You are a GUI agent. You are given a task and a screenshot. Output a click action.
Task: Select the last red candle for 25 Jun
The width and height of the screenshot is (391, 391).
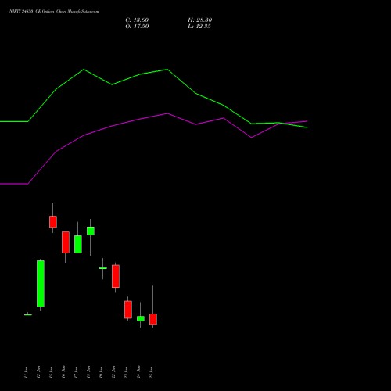pyautogui.click(x=153, y=319)
